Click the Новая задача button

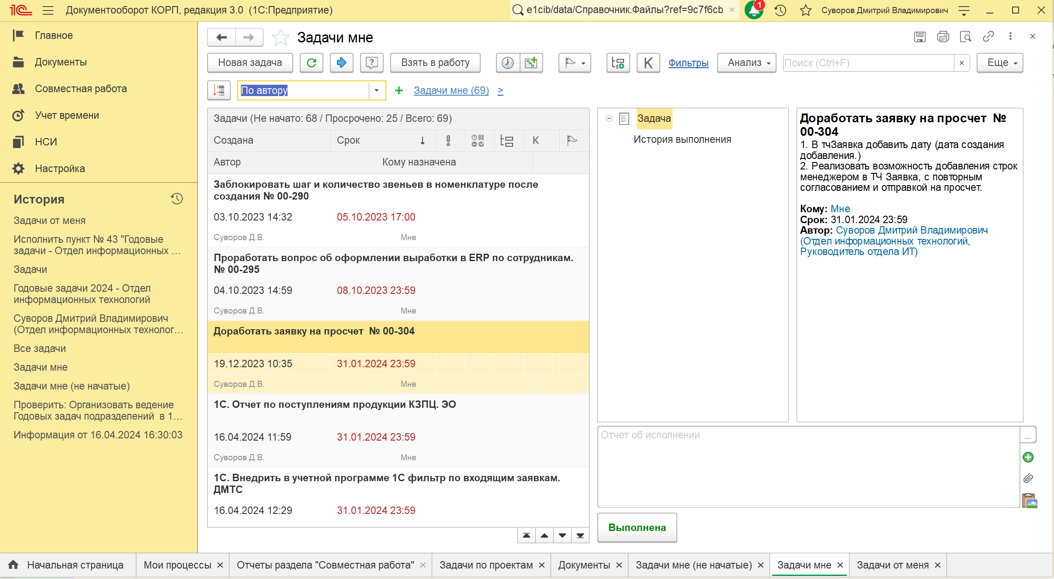pos(250,63)
